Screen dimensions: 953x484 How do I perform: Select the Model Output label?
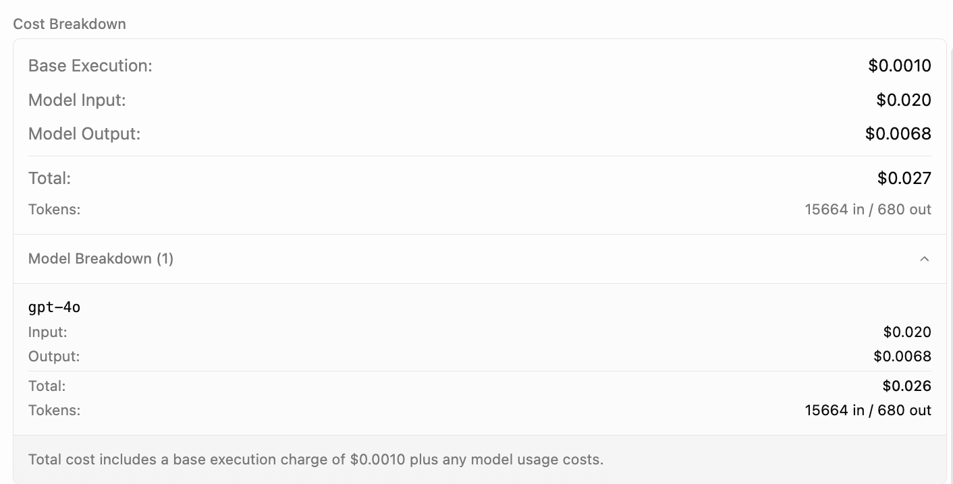(84, 133)
